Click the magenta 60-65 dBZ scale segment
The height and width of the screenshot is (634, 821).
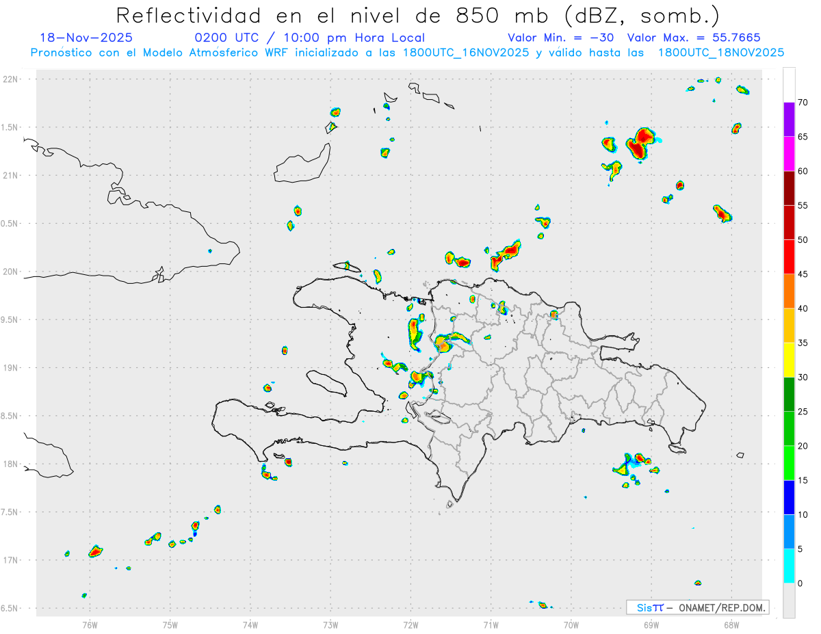click(x=789, y=154)
